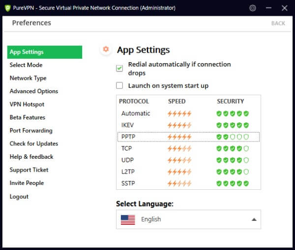Open Help & feedback section
Screen dimensions: 295x250
[x=31, y=157]
